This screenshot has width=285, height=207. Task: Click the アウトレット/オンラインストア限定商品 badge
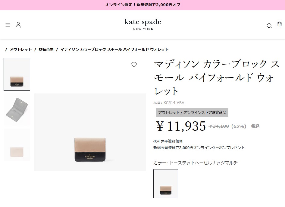pyautogui.click(x=192, y=113)
